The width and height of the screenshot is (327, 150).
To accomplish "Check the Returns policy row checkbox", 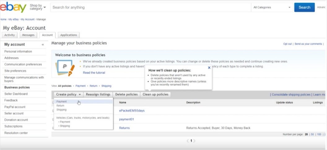I will 53,128.
